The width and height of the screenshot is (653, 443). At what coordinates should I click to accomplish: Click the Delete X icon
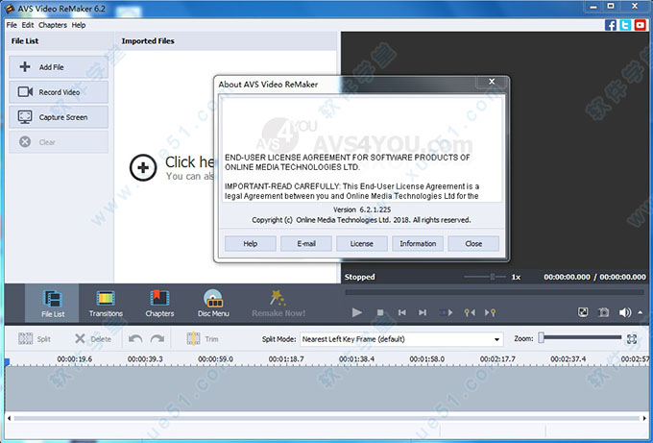pyautogui.click(x=80, y=339)
